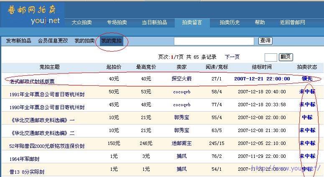The height and width of the screenshot is (177, 324).
Task: Open 会员信息更改 page
Action: 53,41
